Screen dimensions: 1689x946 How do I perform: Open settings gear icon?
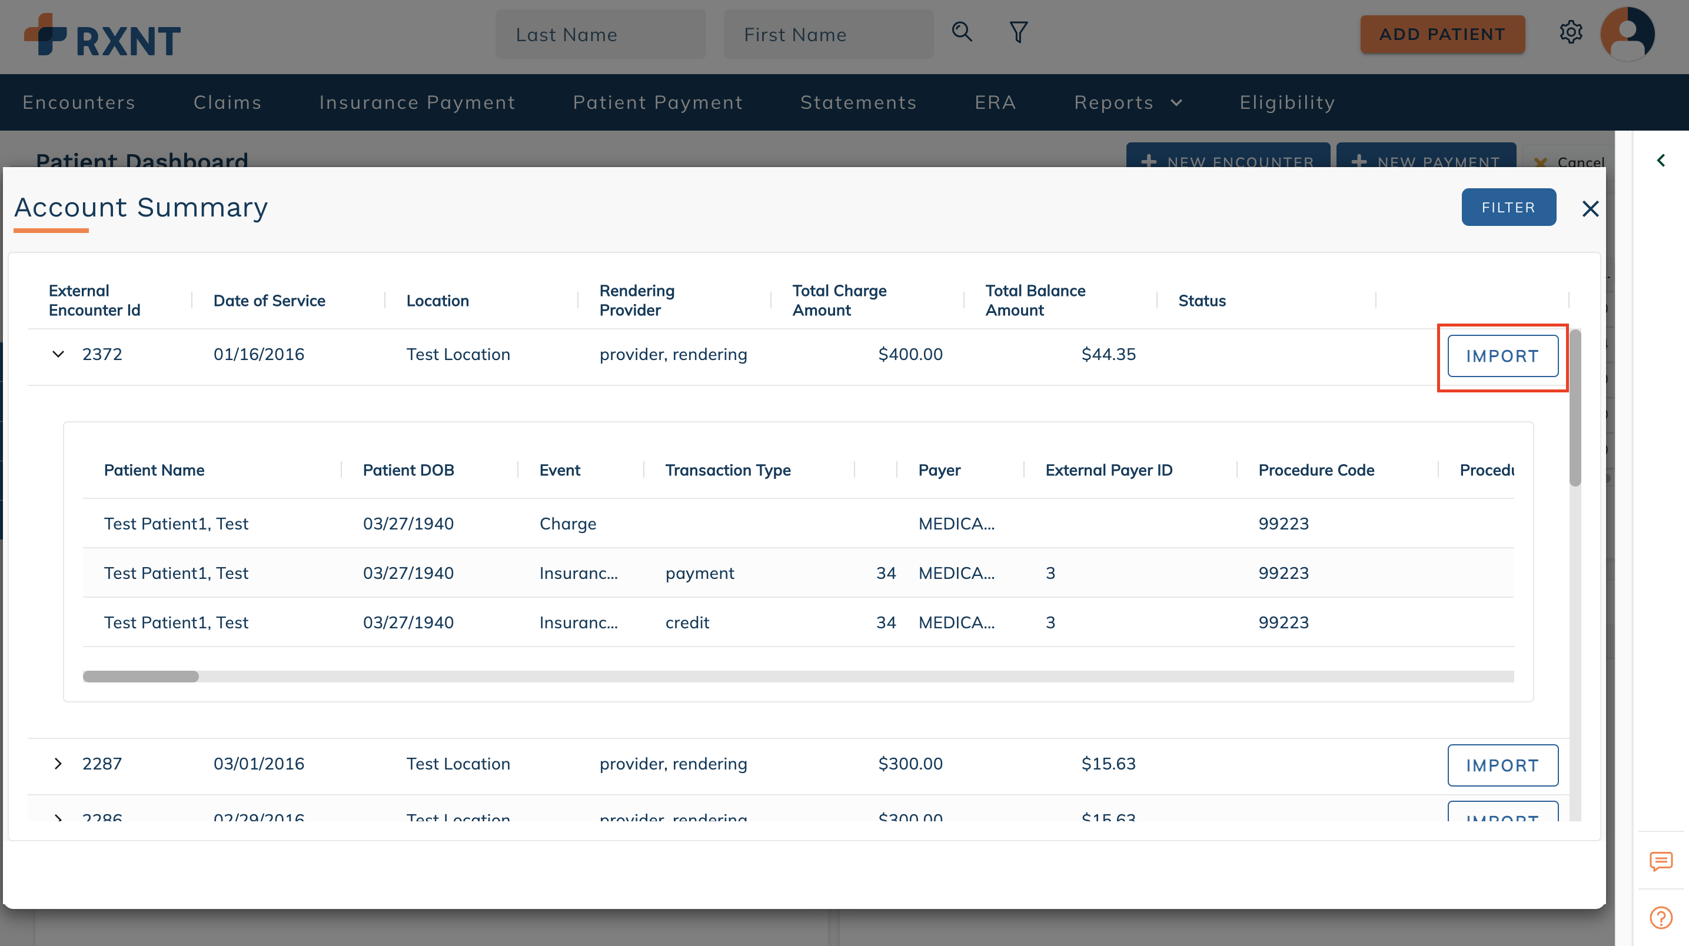(x=1571, y=32)
